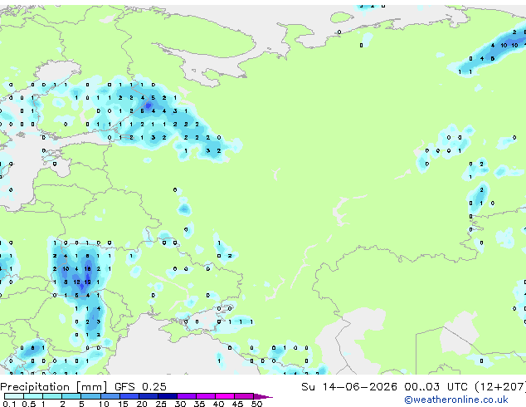526x407 pixels.
Task: Click the 25–30 mm navy legend swatch
Action: (x=167, y=396)
